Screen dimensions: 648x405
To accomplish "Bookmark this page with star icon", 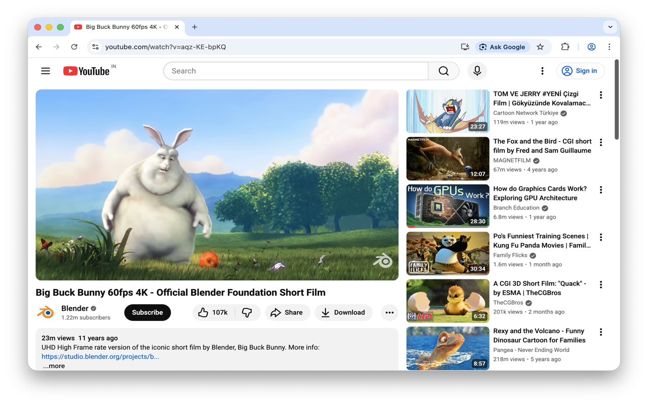I will tap(540, 47).
